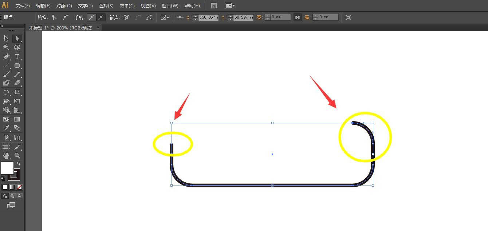Collapse the tools panel with double arrows
This screenshot has width=488, height=231.
tap(2, 26)
